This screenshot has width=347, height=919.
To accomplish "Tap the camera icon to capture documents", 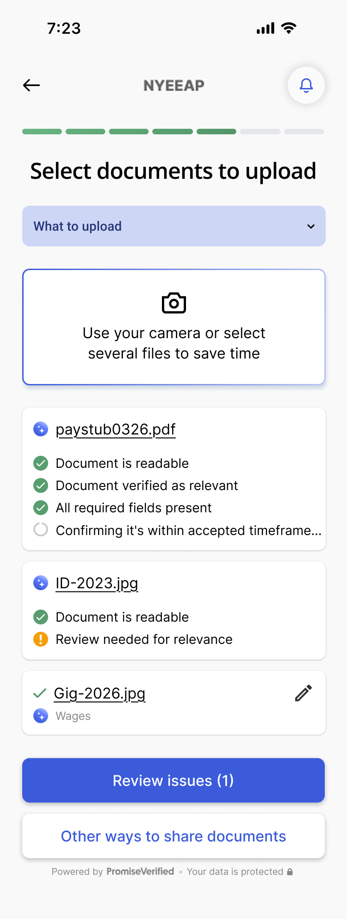I will pos(174,303).
